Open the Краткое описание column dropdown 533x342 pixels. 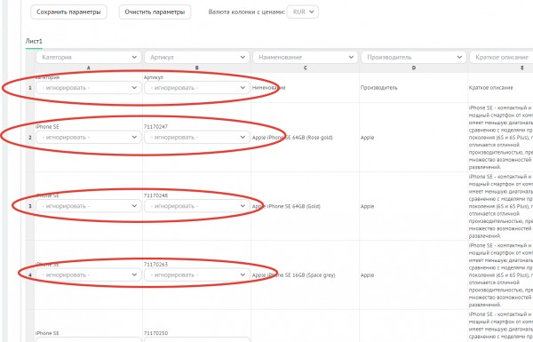(x=501, y=57)
